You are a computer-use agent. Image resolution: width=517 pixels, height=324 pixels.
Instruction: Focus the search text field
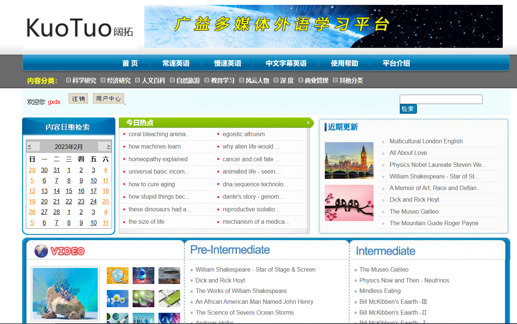point(441,99)
